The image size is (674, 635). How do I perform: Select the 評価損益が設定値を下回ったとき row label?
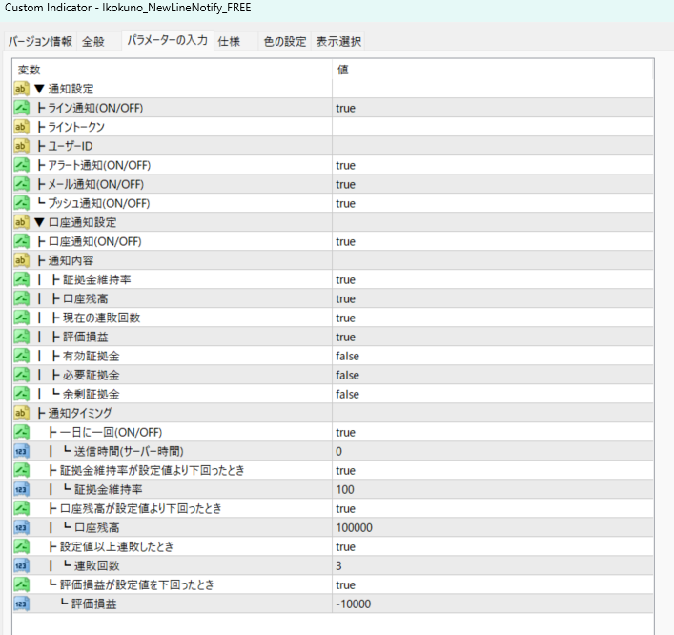click(136, 584)
